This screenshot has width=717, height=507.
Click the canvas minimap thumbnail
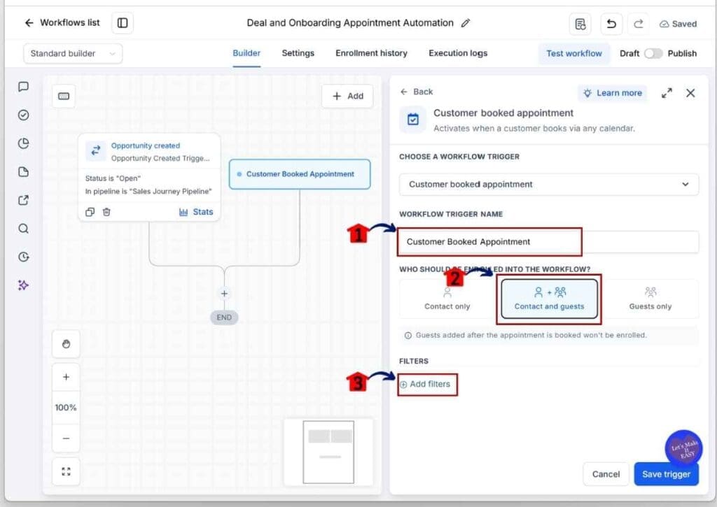328,452
